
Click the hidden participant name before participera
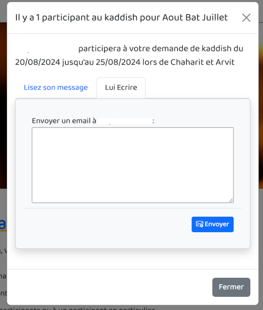click(x=46, y=48)
